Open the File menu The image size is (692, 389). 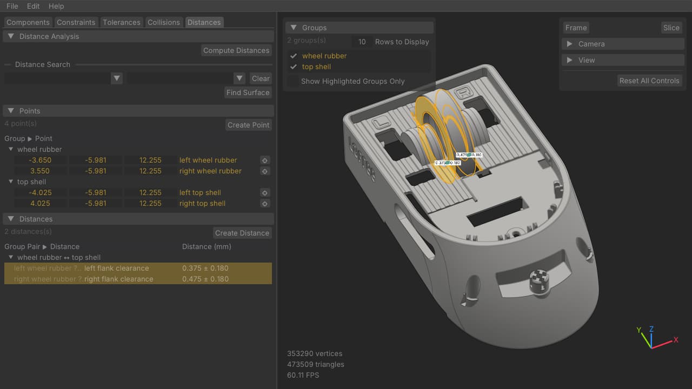click(12, 6)
